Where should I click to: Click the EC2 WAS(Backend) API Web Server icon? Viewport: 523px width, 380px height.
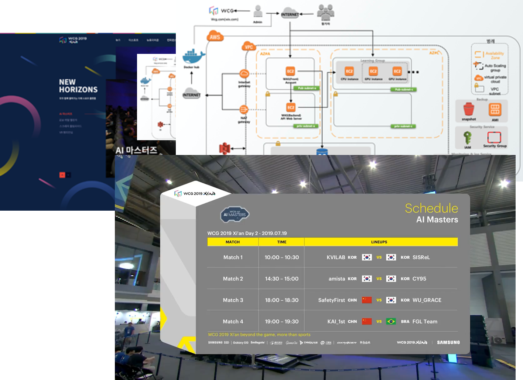[x=291, y=107]
